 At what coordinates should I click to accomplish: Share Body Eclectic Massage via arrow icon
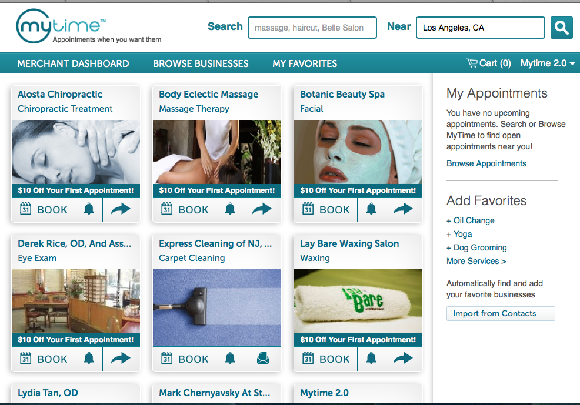[262, 209]
